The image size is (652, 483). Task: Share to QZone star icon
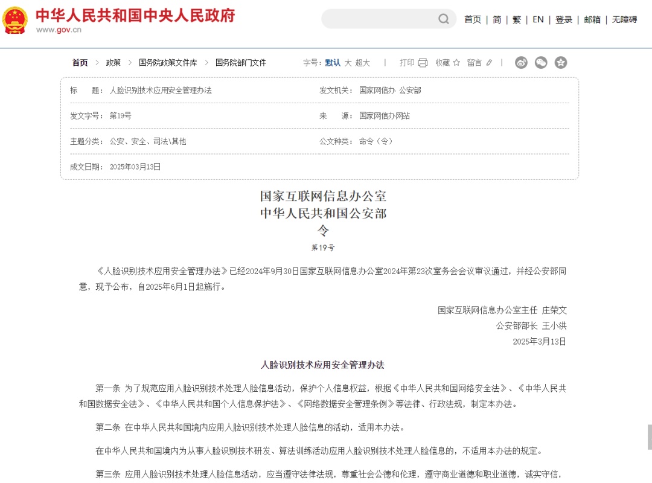click(x=561, y=63)
